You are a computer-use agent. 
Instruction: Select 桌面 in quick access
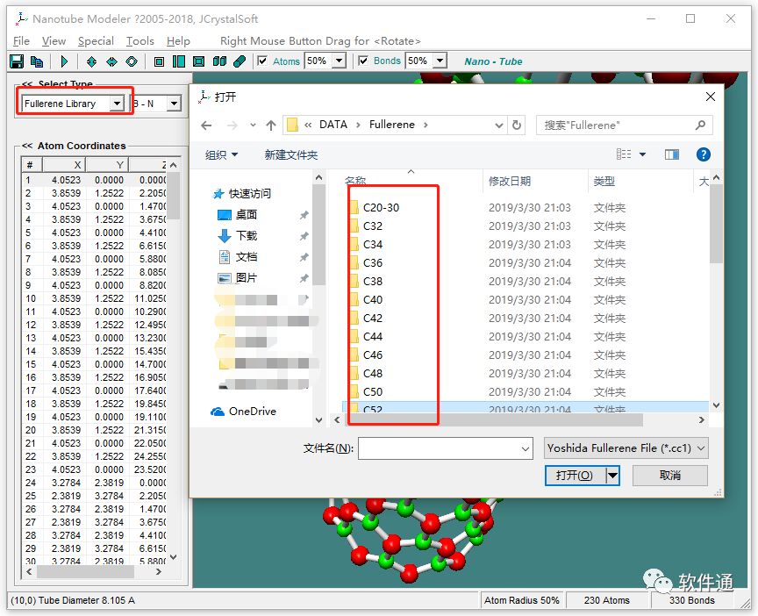(238, 215)
